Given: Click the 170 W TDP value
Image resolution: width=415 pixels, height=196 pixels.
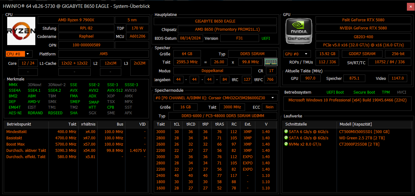Looking at the screenshot, I should [137, 28].
